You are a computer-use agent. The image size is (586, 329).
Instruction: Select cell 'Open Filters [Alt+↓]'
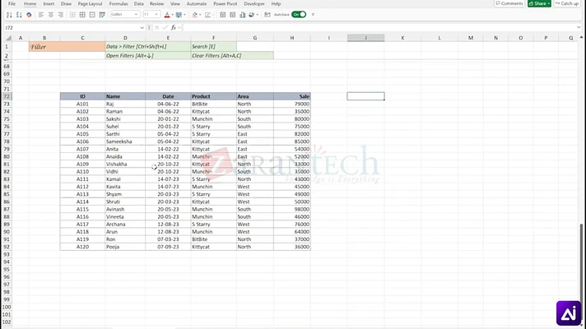[147, 56]
